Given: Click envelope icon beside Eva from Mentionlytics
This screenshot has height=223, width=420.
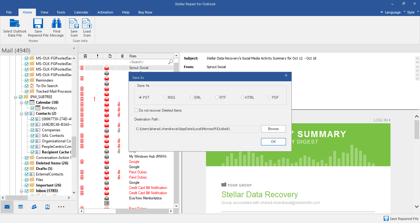Looking at the screenshot, I should pos(107,198).
